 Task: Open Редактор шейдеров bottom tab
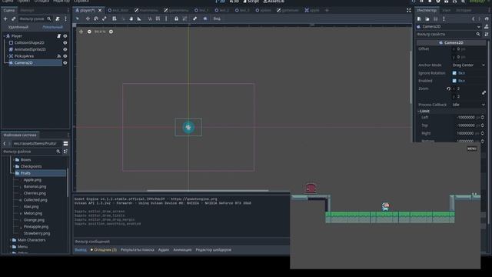pyautogui.click(x=214, y=250)
